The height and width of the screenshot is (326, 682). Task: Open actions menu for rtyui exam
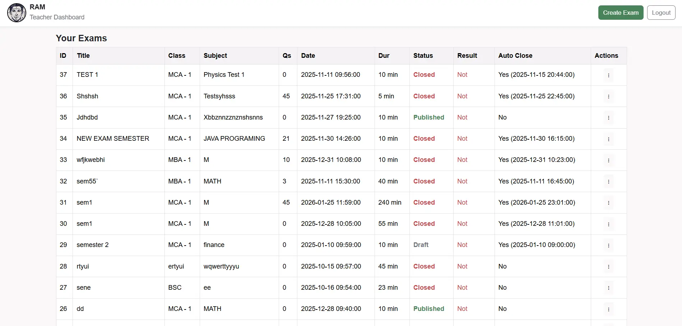608,266
